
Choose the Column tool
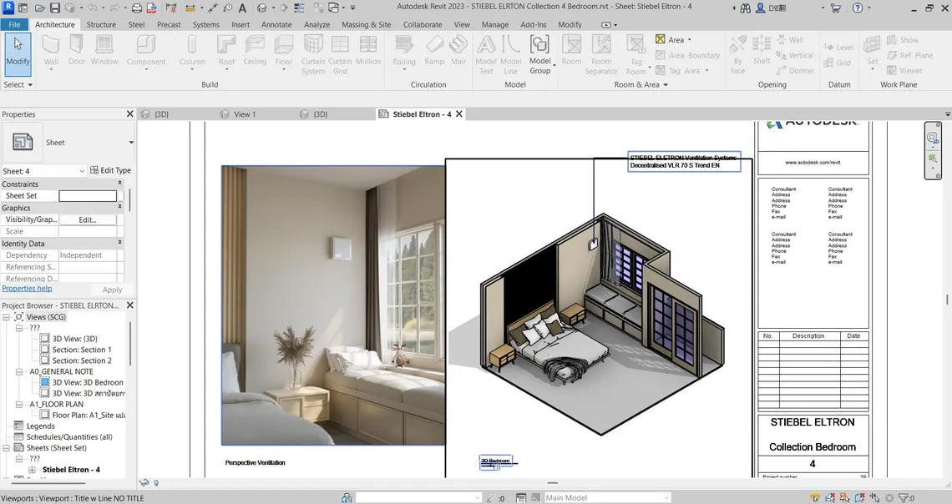pyautogui.click(x=192, y=52)
